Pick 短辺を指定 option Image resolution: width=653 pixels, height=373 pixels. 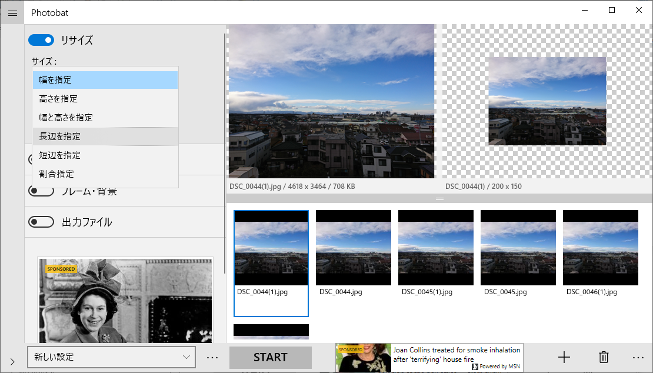105,155
